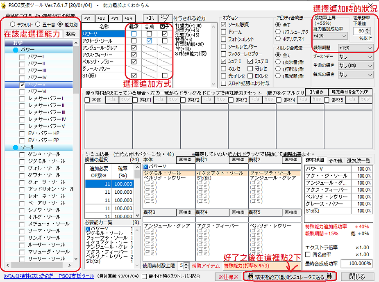Enable the フォトンコレクト checkbox
Image resolution: width=379 pixels, height=282 pixels.
click(x=224, y=39)
